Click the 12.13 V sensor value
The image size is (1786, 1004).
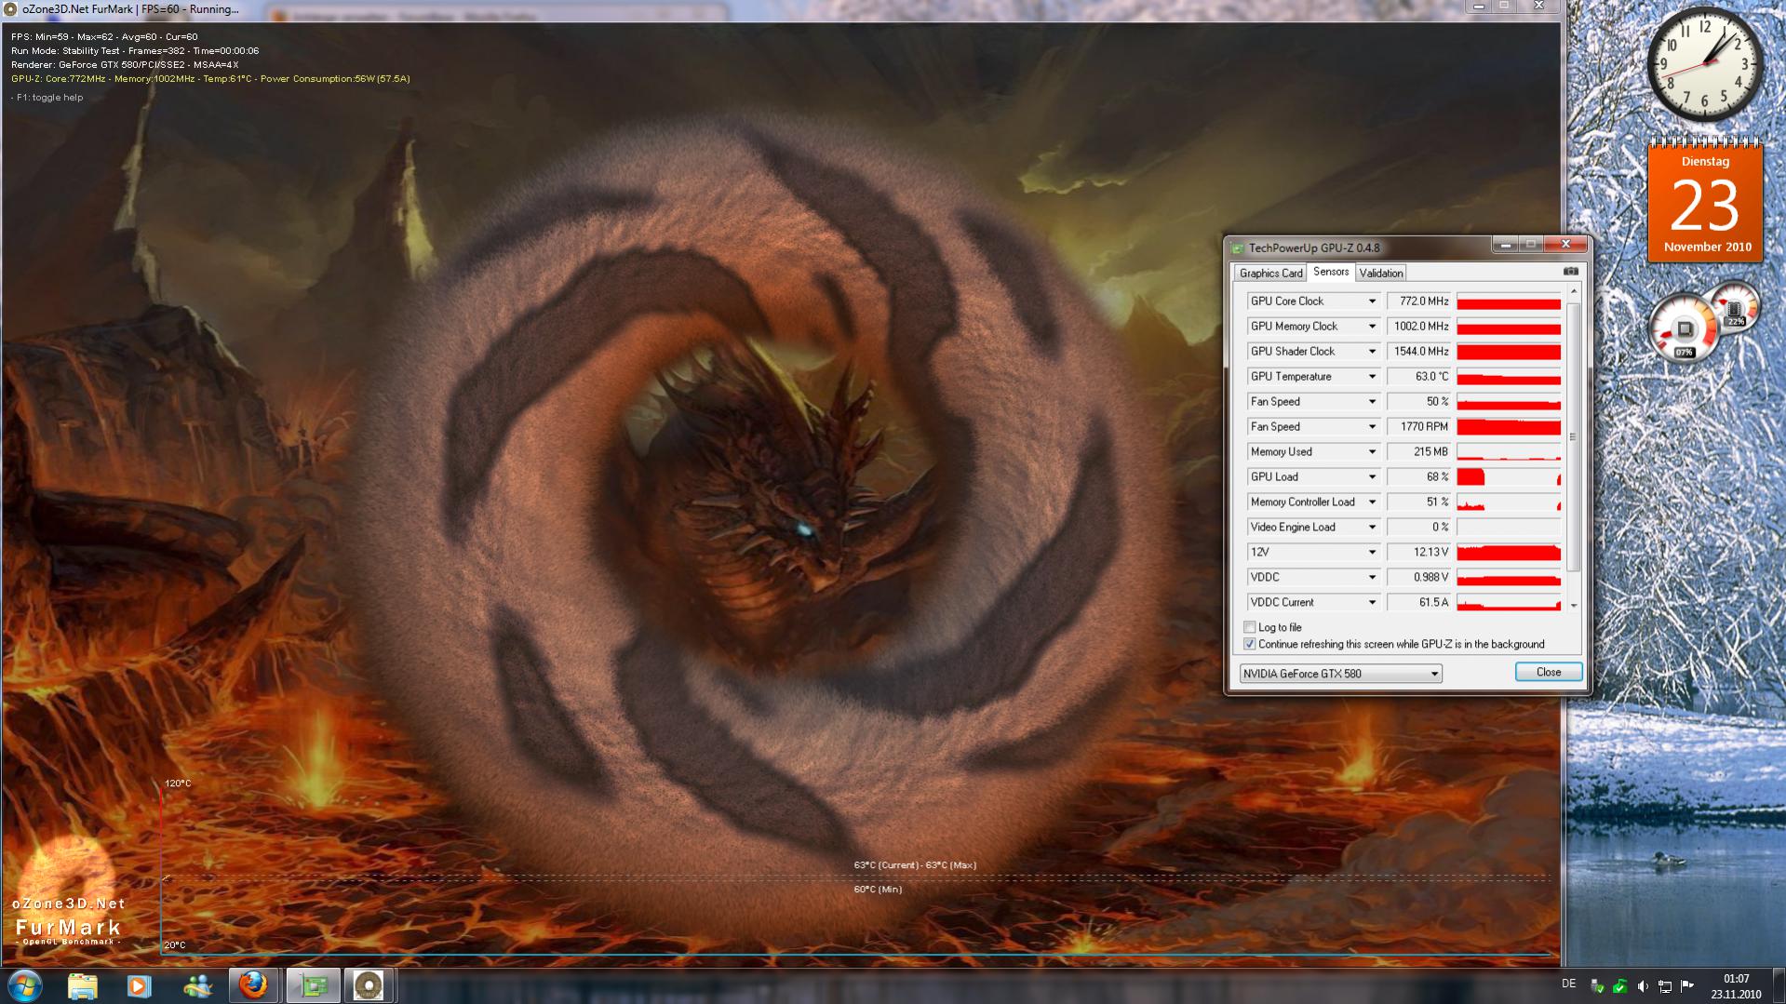click(1418, 553)
